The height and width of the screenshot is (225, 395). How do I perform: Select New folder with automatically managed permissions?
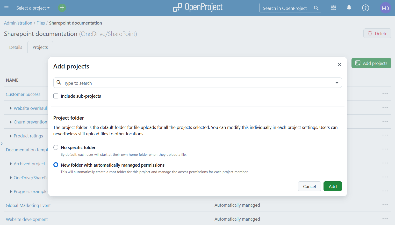(56, 165)
